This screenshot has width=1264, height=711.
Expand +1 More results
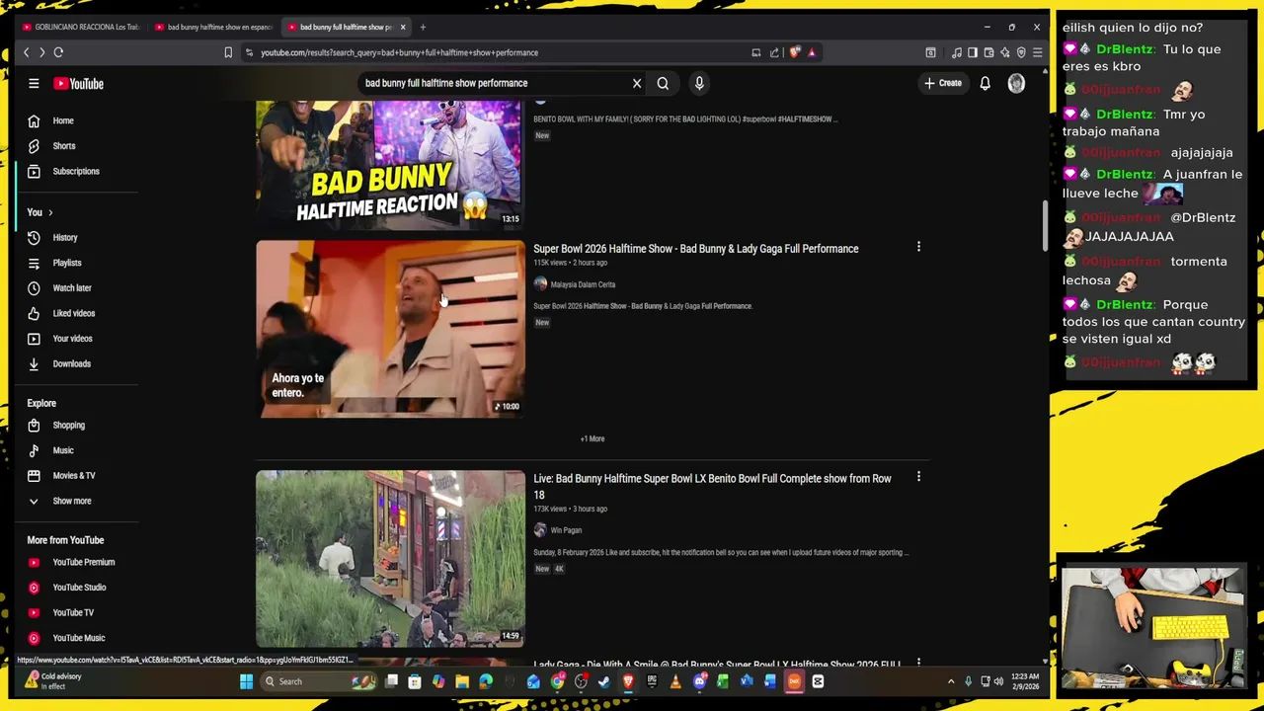coord(592,439)
